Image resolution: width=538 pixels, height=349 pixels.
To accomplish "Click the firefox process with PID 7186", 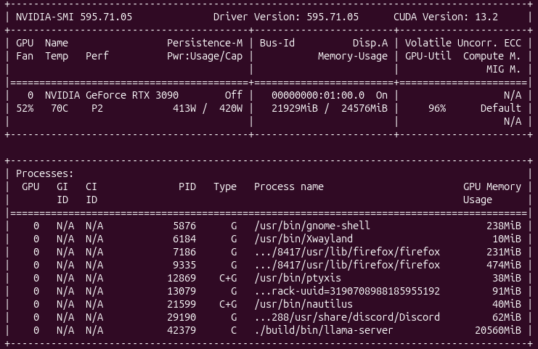I will 347,252.
